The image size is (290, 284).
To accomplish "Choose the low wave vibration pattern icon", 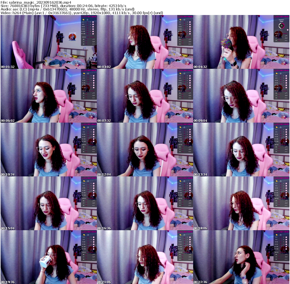I will point(94,44).
